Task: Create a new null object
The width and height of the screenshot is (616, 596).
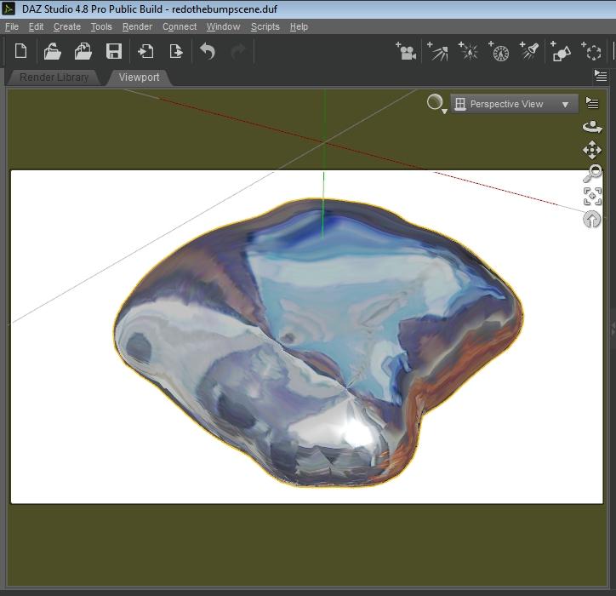Action: pyautogui.click(x=591, y=51)
